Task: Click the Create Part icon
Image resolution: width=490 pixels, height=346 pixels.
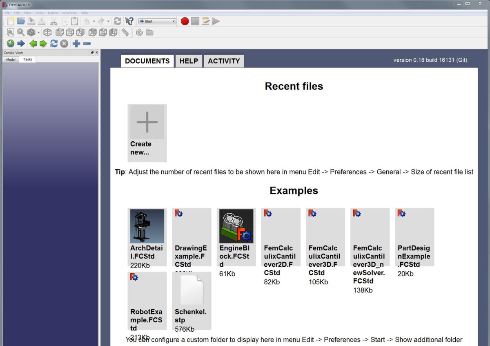Action: 139,32
